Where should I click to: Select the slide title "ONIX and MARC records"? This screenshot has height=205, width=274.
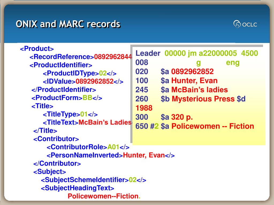(x=68, y=24)
